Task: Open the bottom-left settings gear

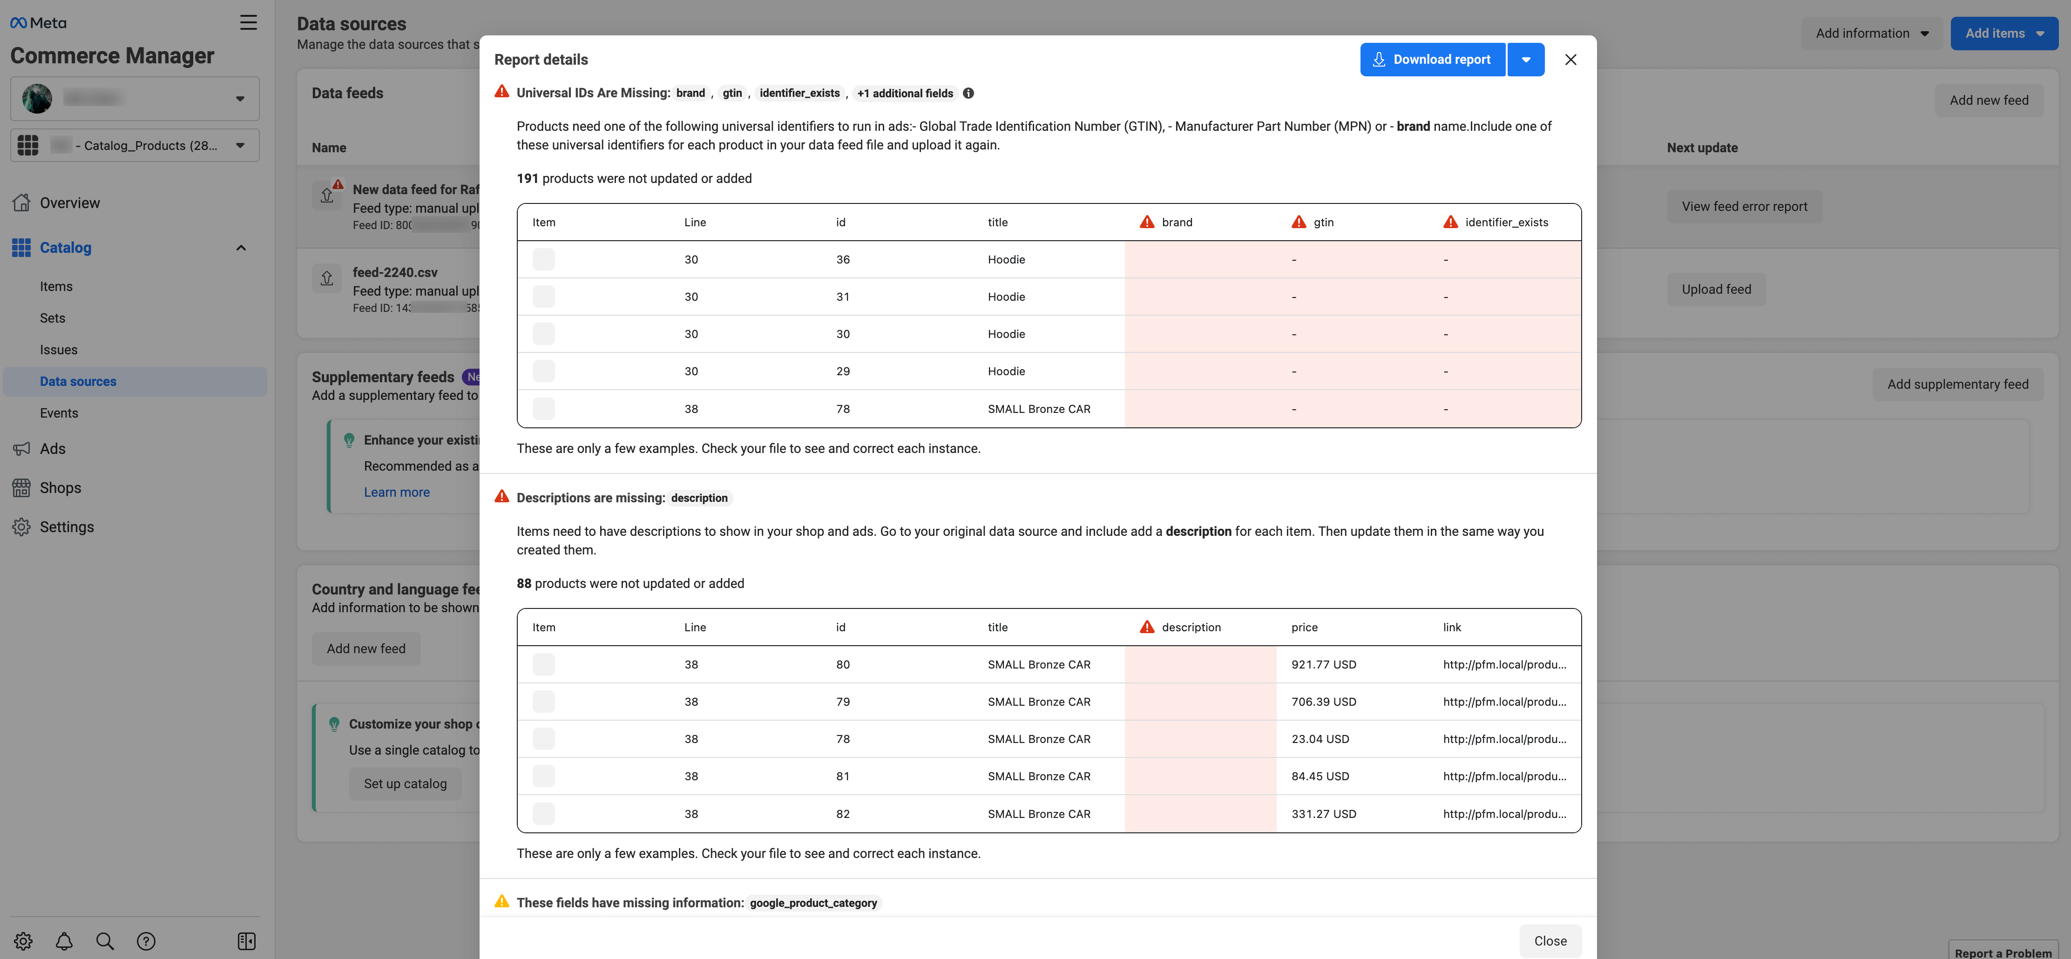Action: pyautogui.click(x=23, y=940)
